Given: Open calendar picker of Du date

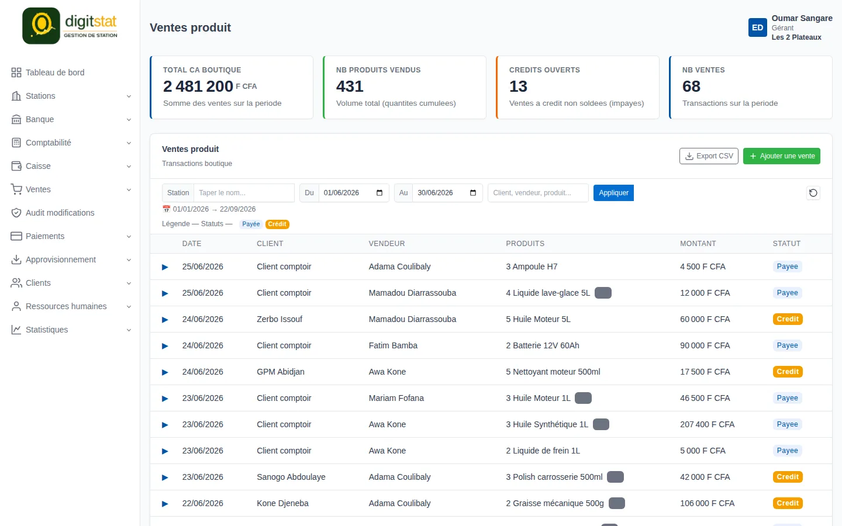Looking at the screenshot, I should (x=379, y=193).
